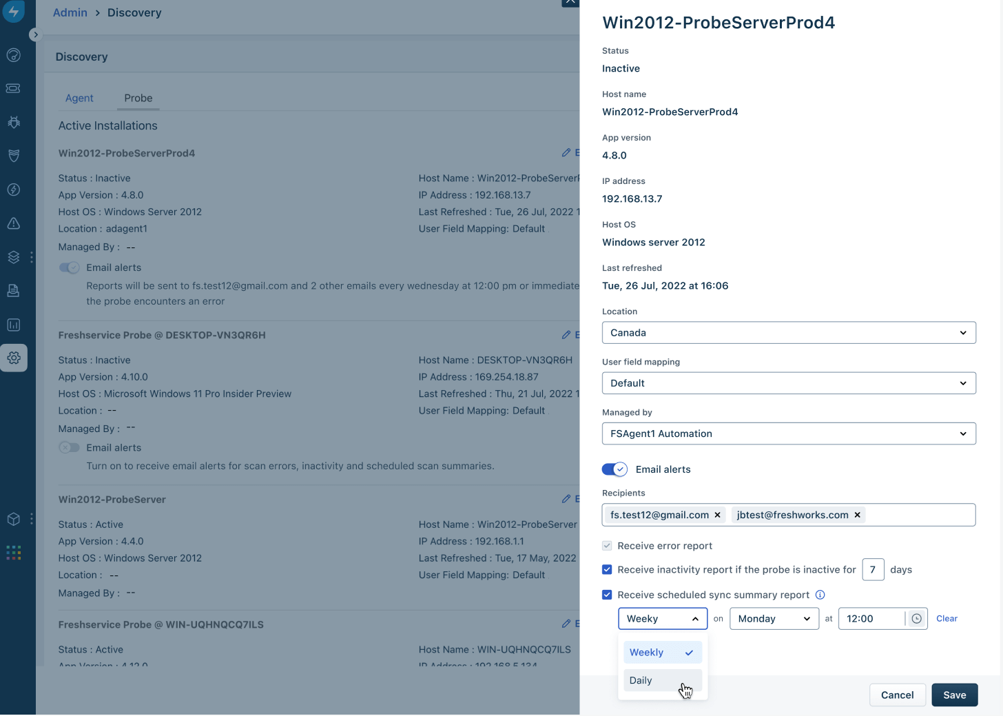Click the info icon beside sync summary report
This screenshot has height=716, width=1003.
coord(820,595)
